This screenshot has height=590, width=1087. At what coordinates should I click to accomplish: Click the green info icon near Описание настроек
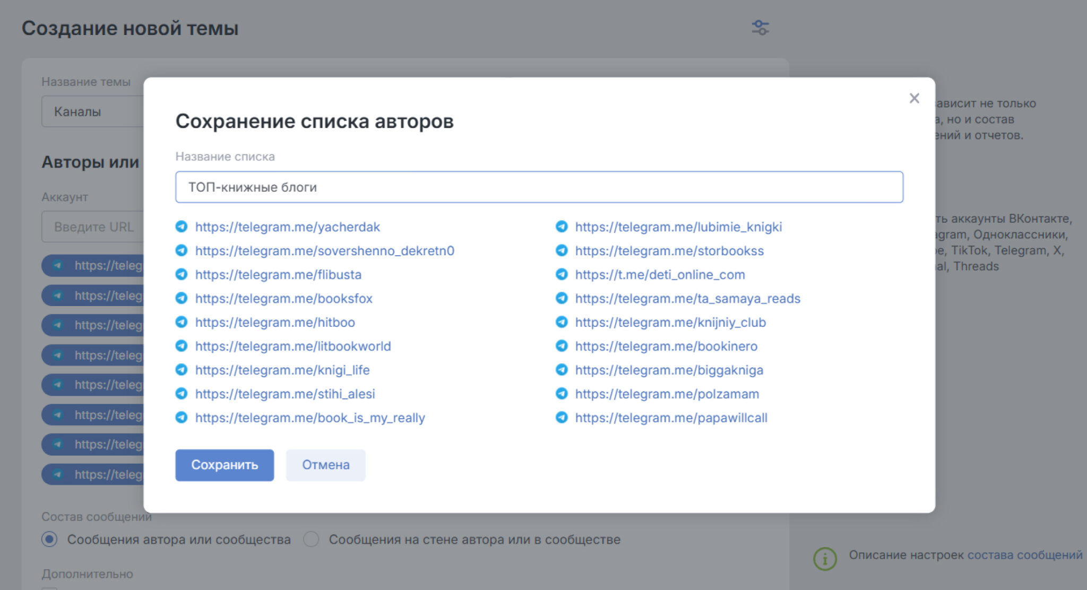[825, 559]
